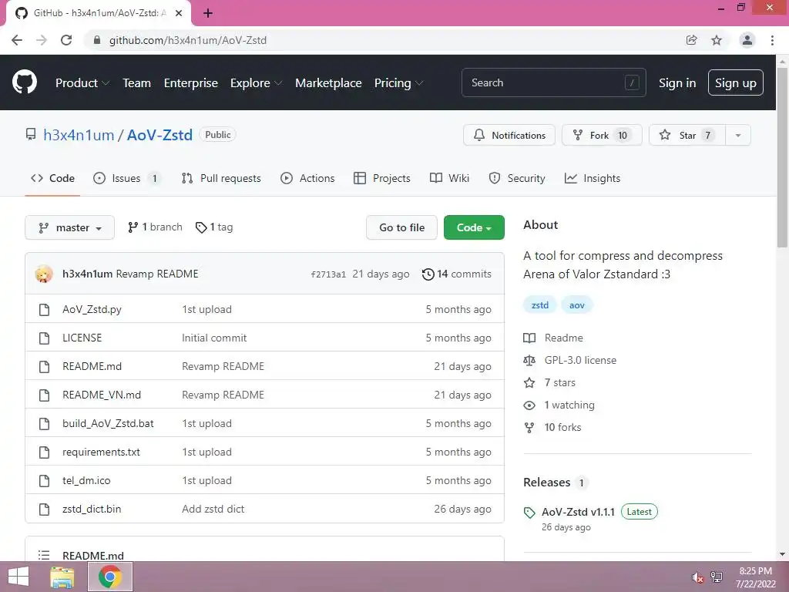The width and height of the screenshot is (789, 592).
Task: Expand the Pricing menu
Action: click(398, 83)
